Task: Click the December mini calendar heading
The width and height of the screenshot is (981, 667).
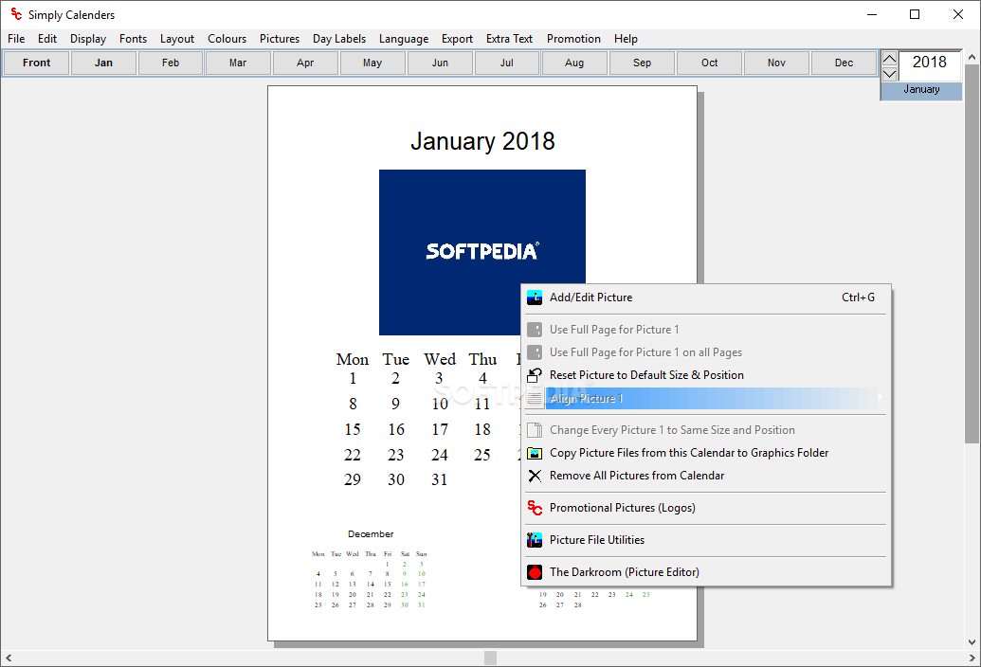Action: [371, 533]
